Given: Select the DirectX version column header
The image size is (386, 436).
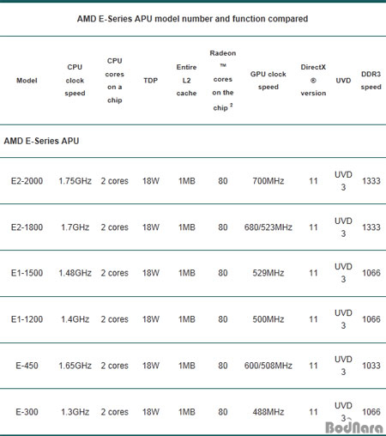Looking at the screenshot, I should pyautogui.click(x=313, y=80).
